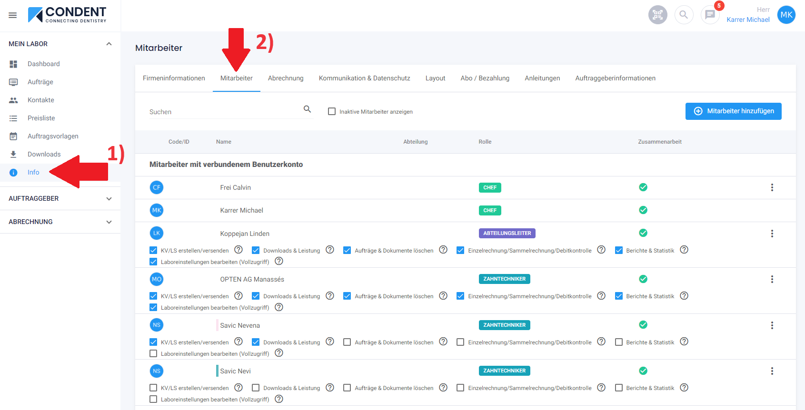Image resolution: width=805 pixels, height=410 pixels.
Task: Click the Downloads arrow icon in sidebar
Action: [13, 154]
